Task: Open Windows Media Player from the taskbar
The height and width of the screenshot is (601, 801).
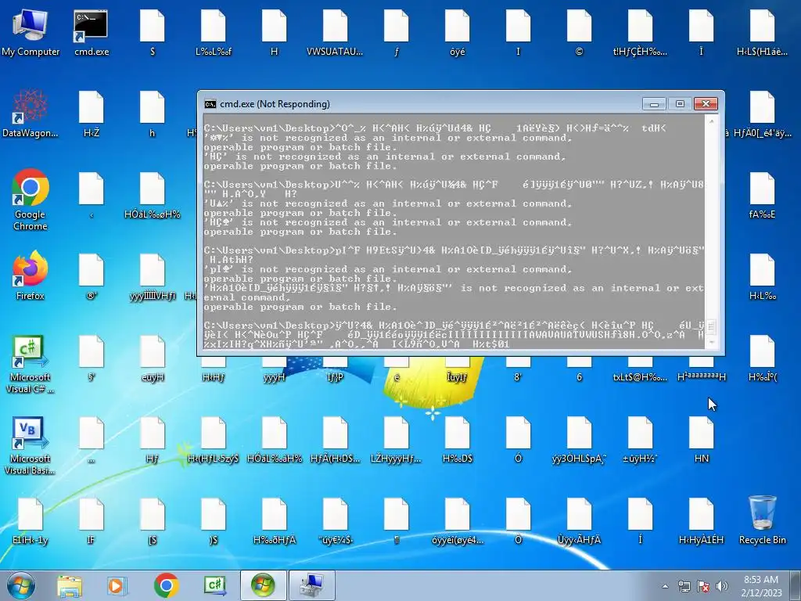Action: (x=117, y=585)
